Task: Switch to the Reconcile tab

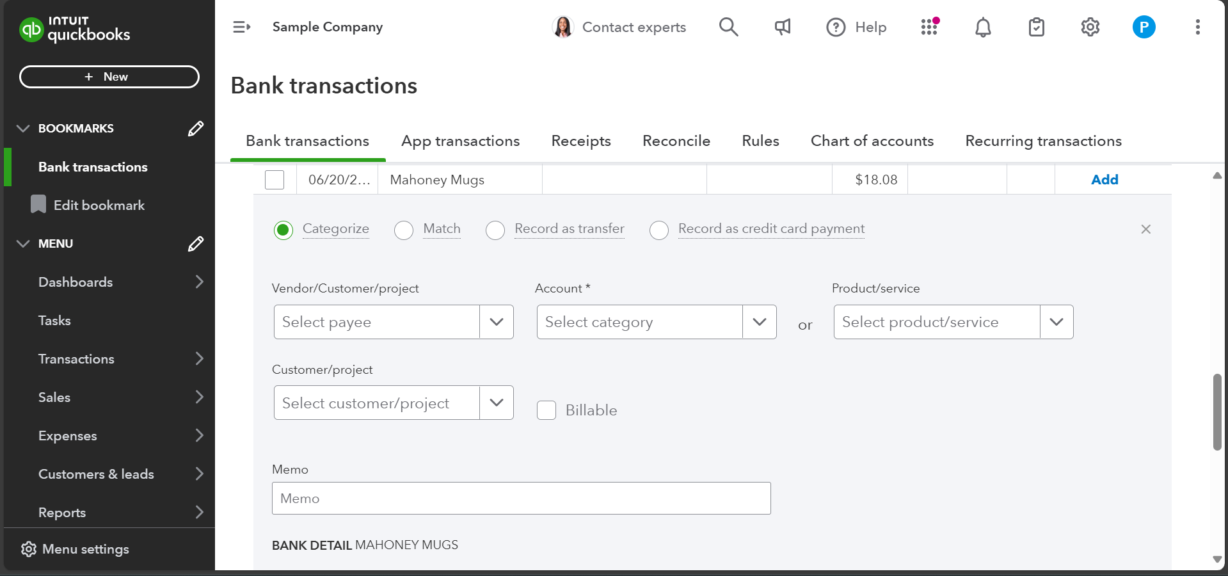Action: pos(676,141)
